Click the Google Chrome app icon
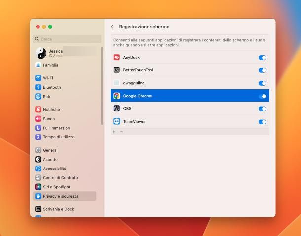301x236 pixels. [x=117, y=96]
